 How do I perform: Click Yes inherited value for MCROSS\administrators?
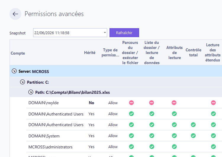[91, 147]
